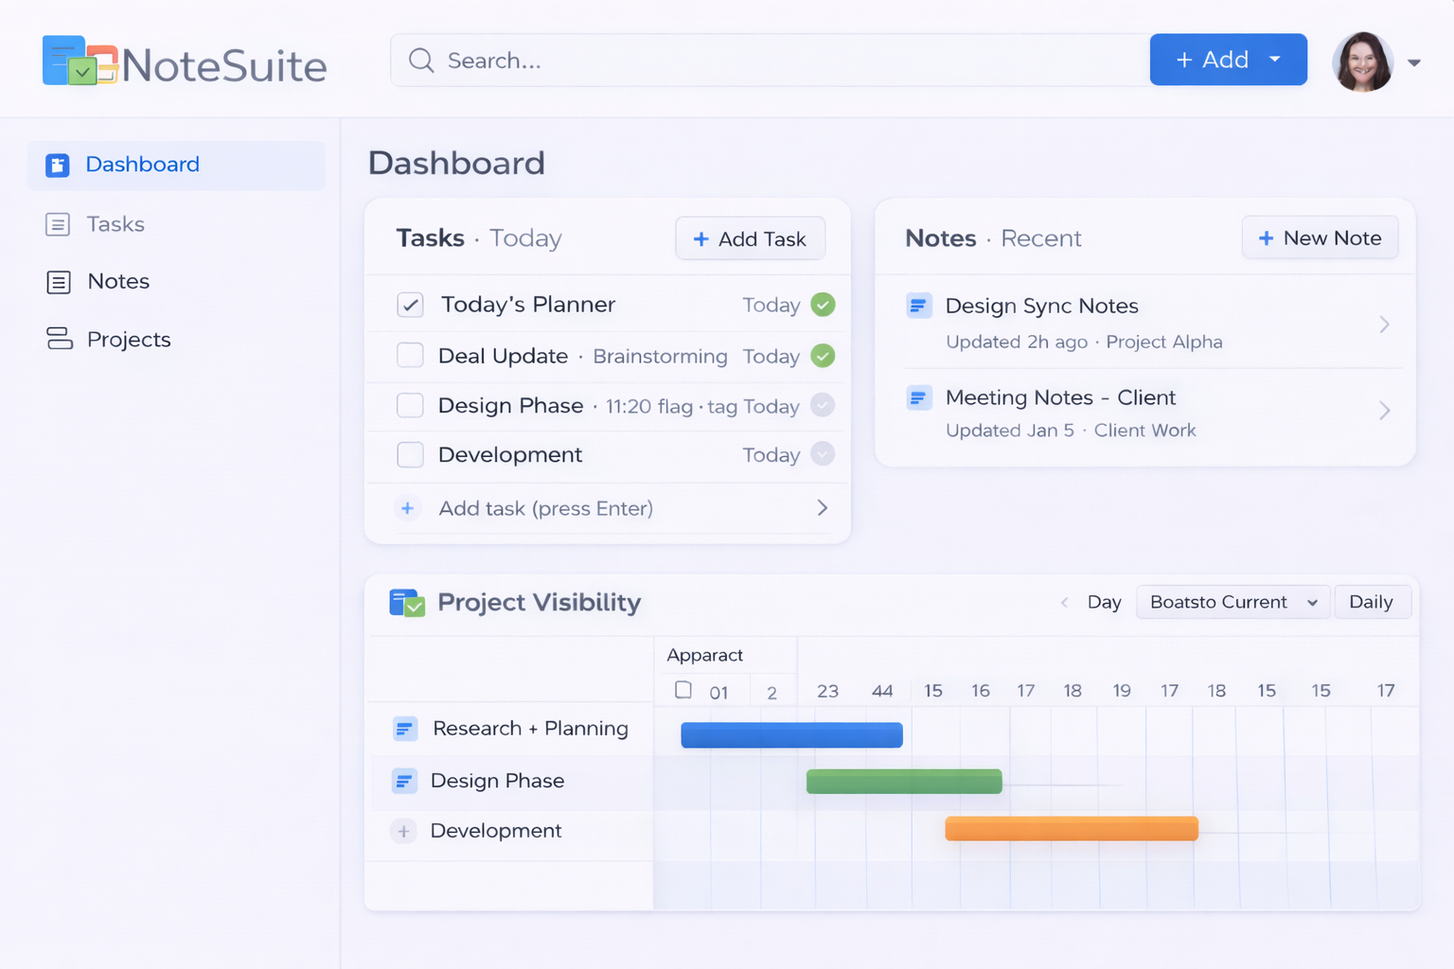
Task: Select the Projects sidebar icon
Action: 58,339
